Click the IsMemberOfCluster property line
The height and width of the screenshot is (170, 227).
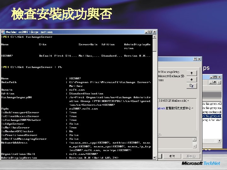click(x=37, y=131)
